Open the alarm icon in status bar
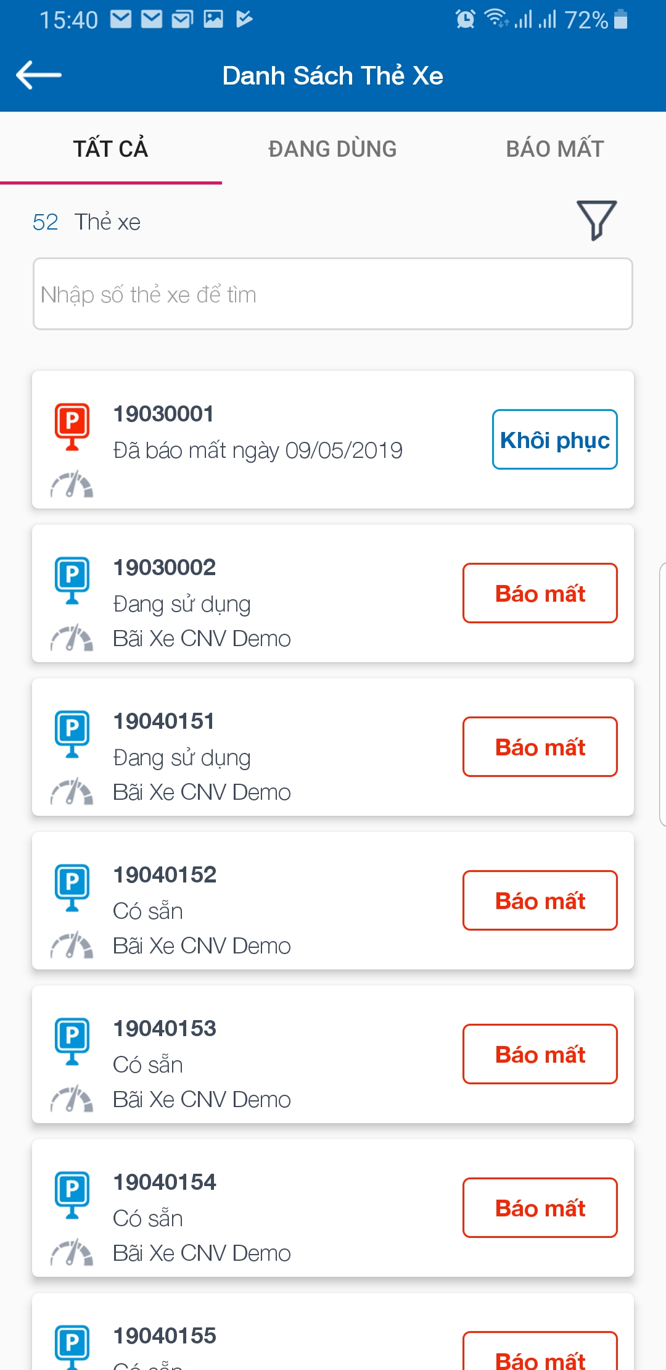This screenshot has height=1370, width=666. tap(466, 20)
